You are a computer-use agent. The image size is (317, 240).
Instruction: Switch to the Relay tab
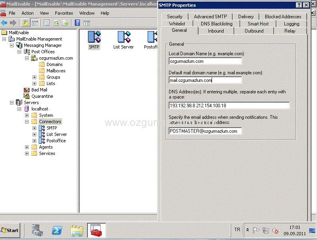pos(290,31)
